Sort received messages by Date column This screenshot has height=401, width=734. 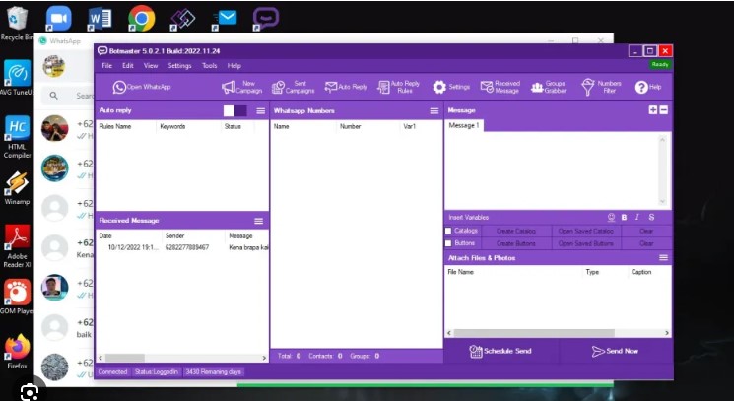tap(129, 236)
